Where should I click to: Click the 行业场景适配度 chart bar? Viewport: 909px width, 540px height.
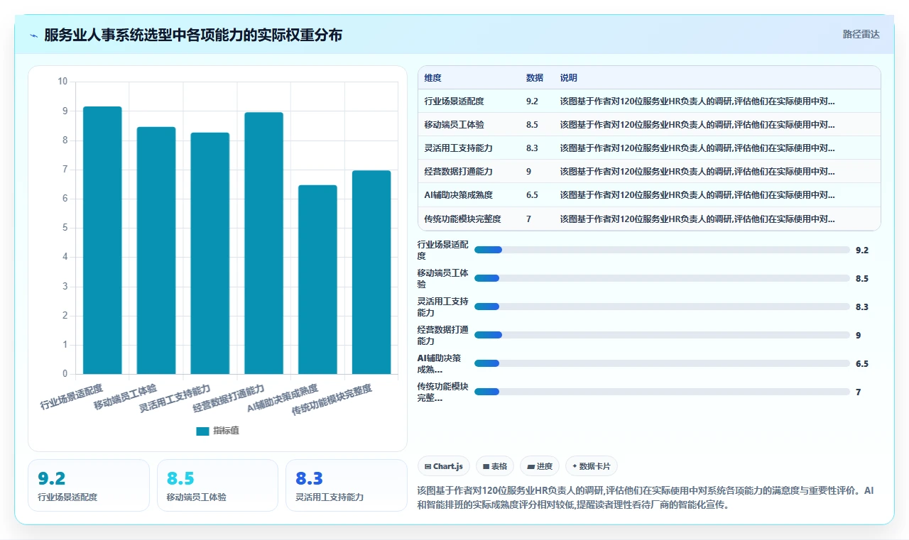coord(102,240)
